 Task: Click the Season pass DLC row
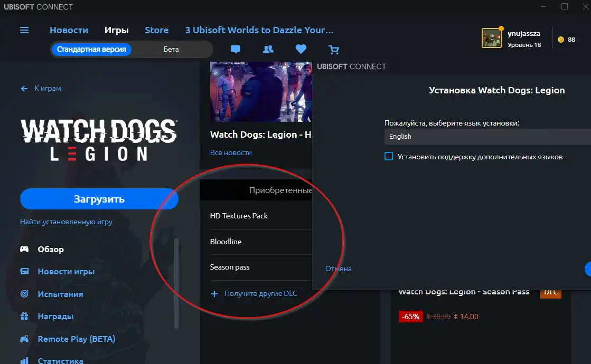(x=261, y=267)
